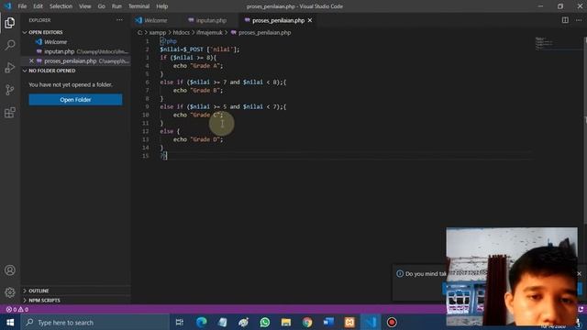Image resolution: width=587 pixels, height=330 pixels.
Task: Open the View menu
Action: click(x=85, y=6)
